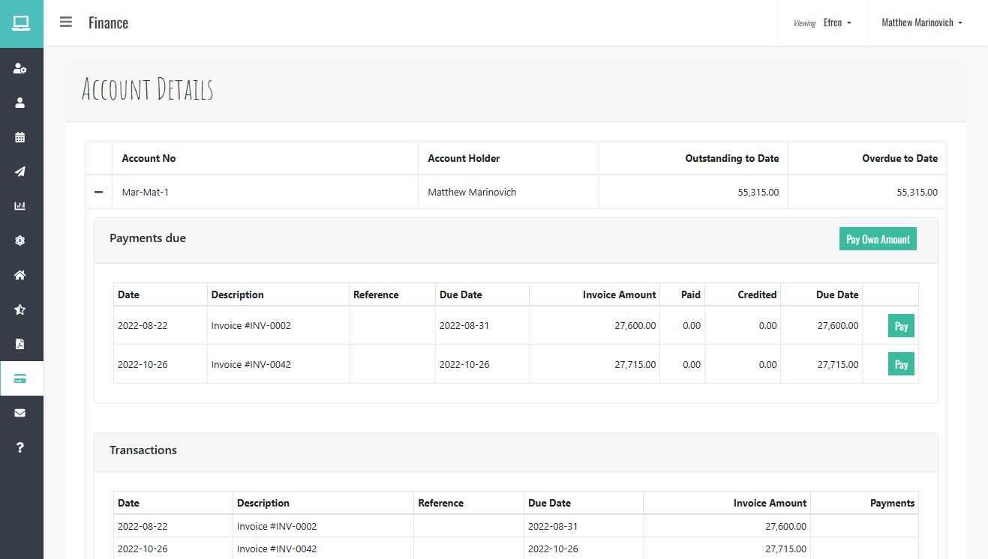Toggle the hamburger menu next to Finance
This screenshot has width=988, height=559.
(66, 22)
